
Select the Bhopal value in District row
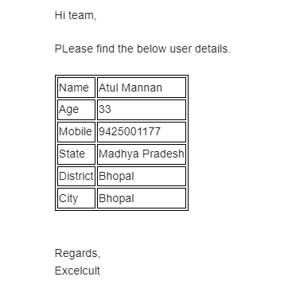pyautogui.click(x=142, y=176)
